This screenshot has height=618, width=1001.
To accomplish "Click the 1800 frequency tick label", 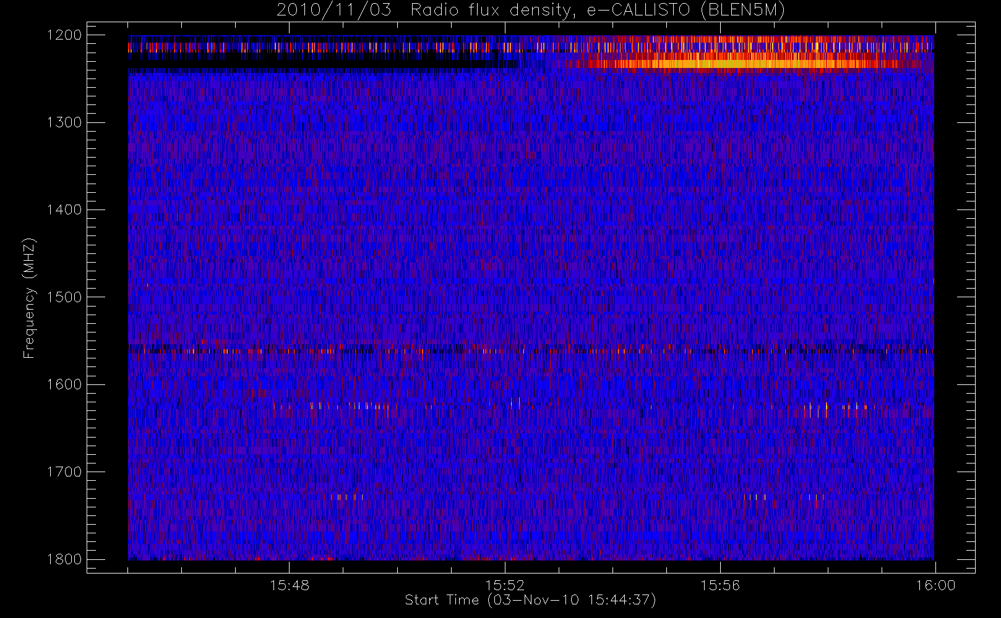I will 64,559.
